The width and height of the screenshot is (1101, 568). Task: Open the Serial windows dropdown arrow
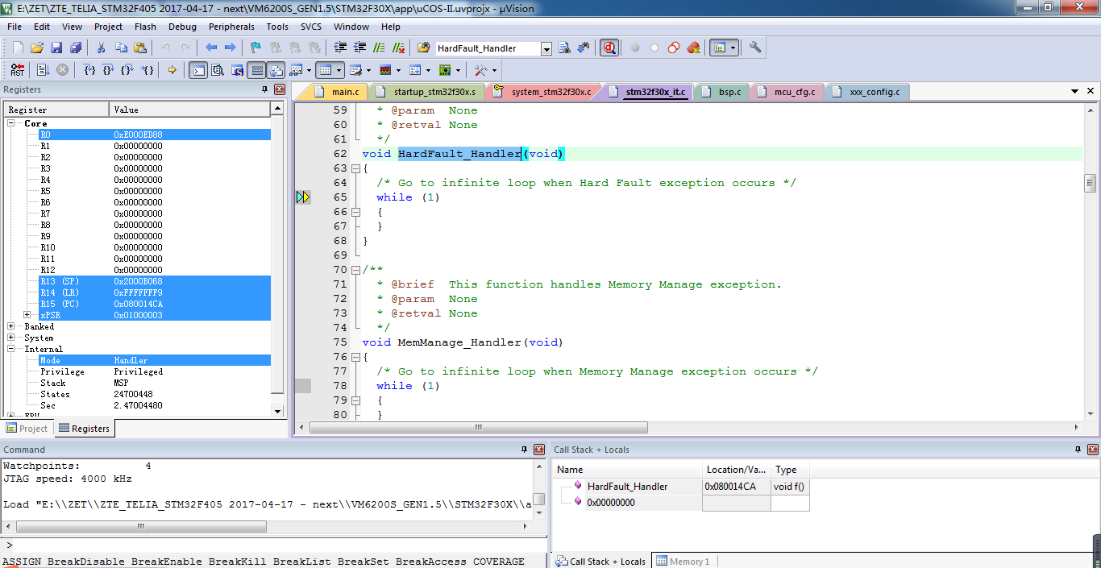tap(368, 70)
